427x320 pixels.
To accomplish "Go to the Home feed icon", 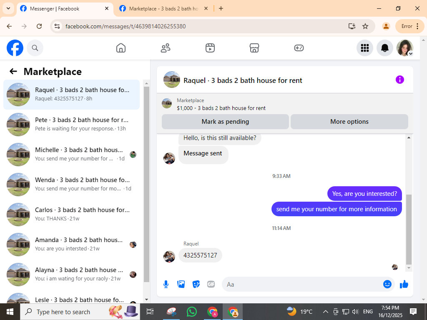I will pos(121,48).
